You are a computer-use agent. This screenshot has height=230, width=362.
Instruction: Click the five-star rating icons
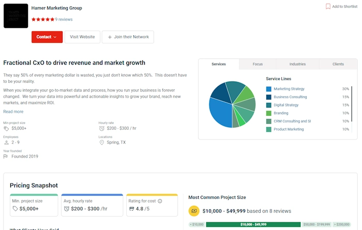point(43,19)
